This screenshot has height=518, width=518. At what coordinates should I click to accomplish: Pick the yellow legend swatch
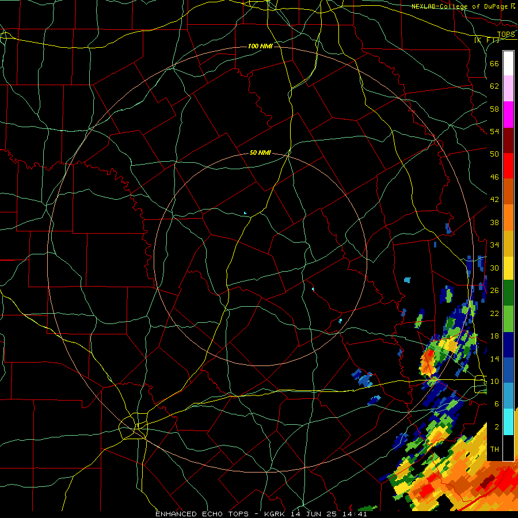click(508, 268)
